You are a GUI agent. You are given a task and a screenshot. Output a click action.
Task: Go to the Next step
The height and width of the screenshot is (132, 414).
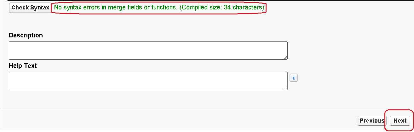click(x=400, y=121)
